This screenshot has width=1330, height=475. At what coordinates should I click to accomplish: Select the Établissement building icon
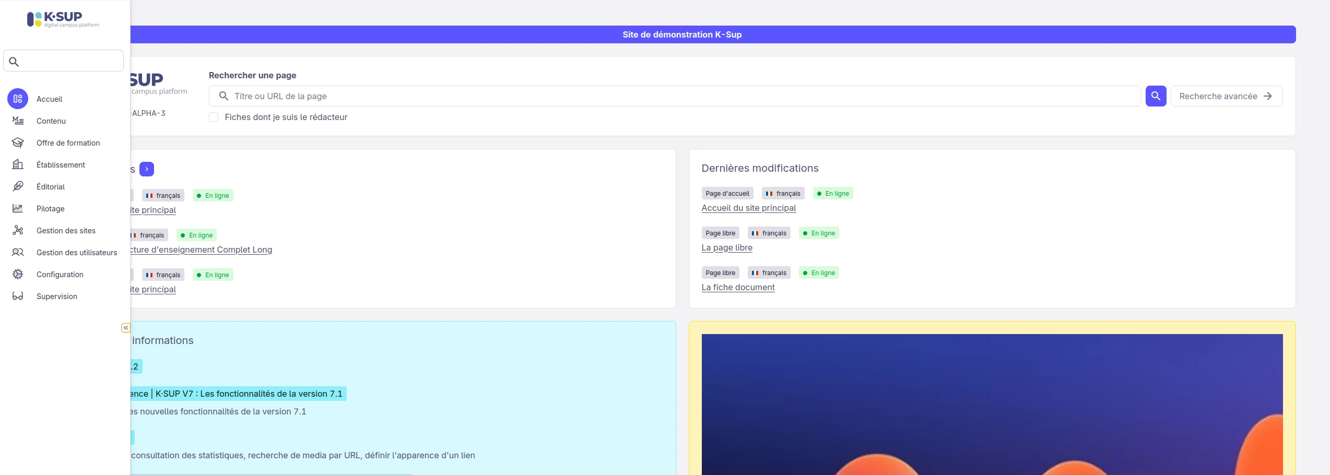pos(18,164)
